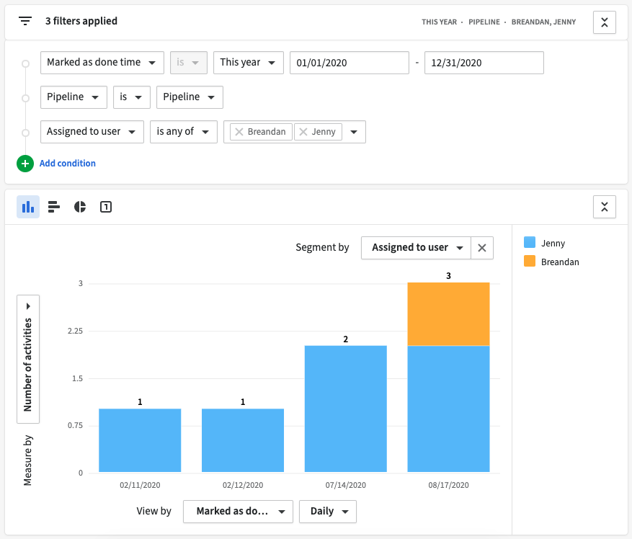The height and width of the screenshot is (539, 632).
Task: Collapse the chart panel
Action: pos(604,207)
